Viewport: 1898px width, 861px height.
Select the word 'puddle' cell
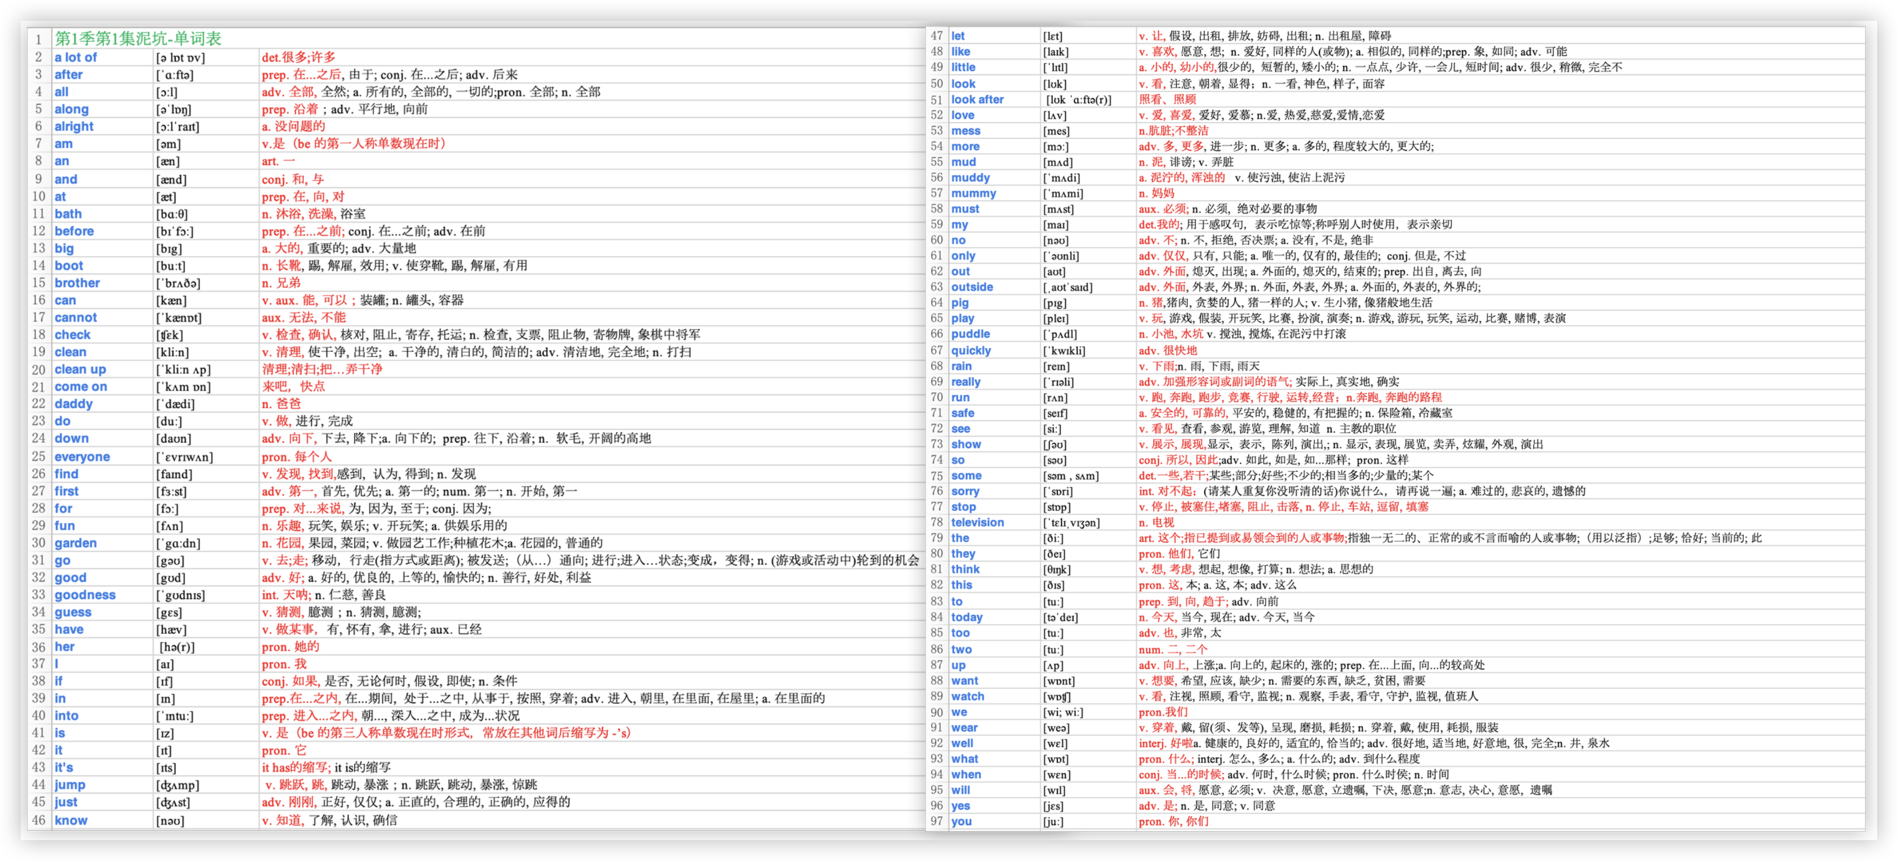tap(970, 334)
